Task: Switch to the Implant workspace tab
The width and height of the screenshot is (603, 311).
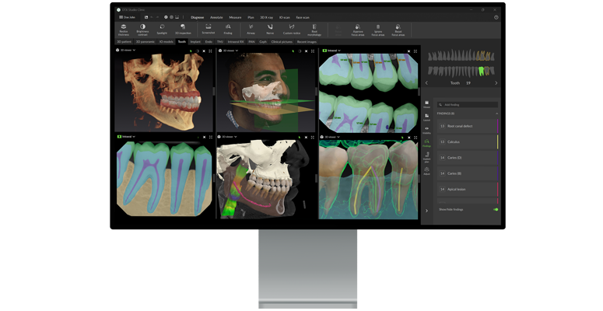Action: click(x=195, y=41)
